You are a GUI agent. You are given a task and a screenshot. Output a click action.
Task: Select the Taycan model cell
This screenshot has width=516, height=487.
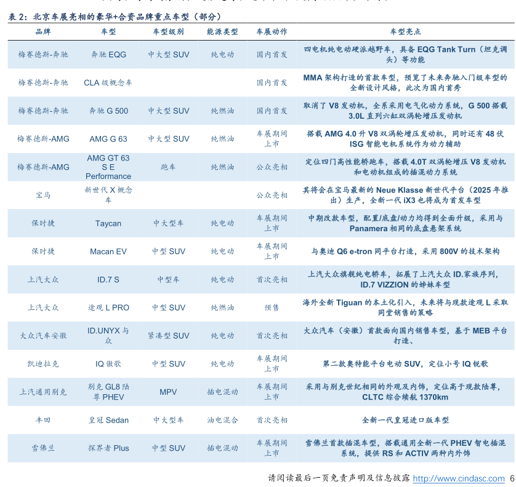pos(108,223)
